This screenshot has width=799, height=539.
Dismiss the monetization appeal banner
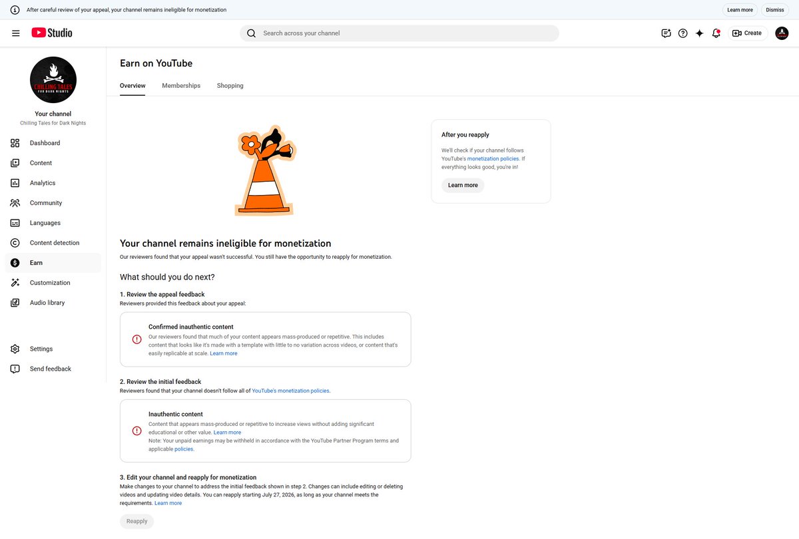click(775, 10)
